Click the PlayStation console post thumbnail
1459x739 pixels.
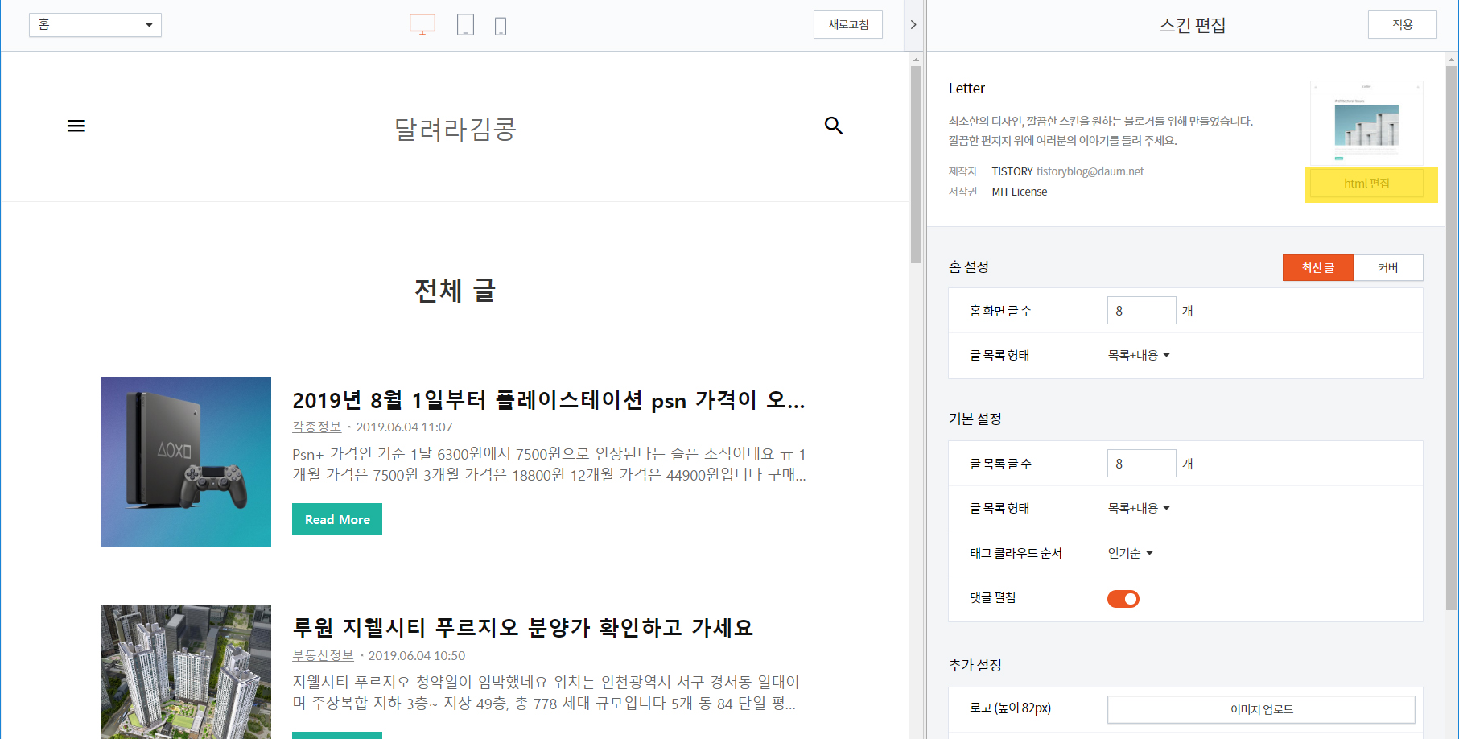click(x=186, y=461)
